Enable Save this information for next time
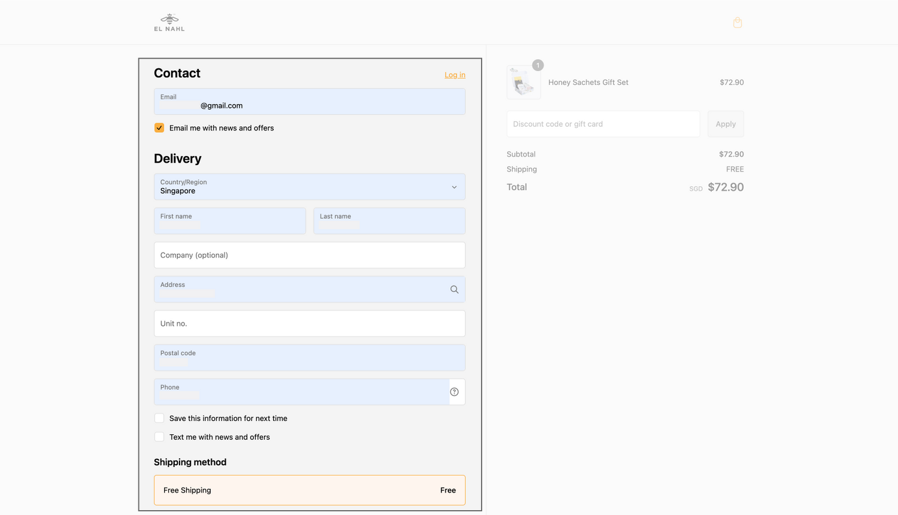This screenshot has height=515, width=898. pyautogui.click(x=159, y=418)
